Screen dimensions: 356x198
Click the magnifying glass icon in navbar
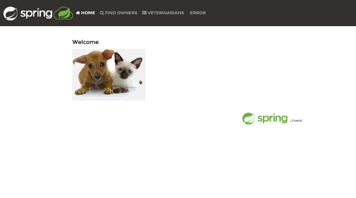point(102,13)
